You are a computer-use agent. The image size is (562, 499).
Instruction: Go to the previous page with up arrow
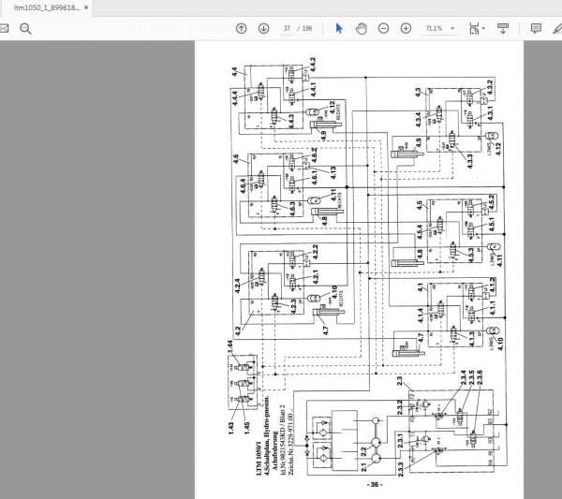pos(241,28)
